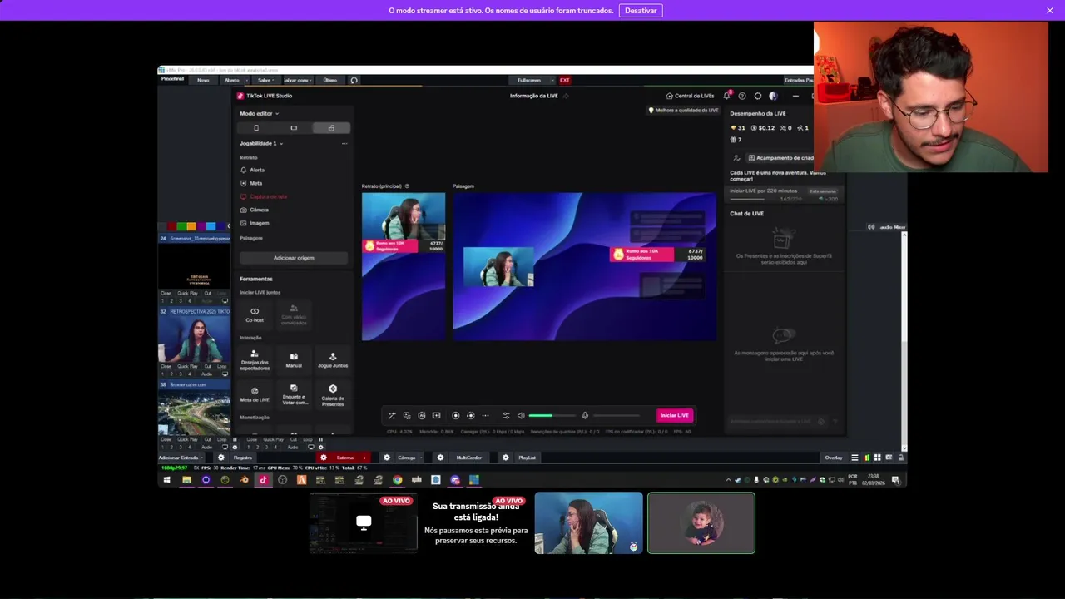Click the Retrato (principal) preview
Image resolution: width=1065 pixels, height=599 pixels.
click(x=404, y=266)
